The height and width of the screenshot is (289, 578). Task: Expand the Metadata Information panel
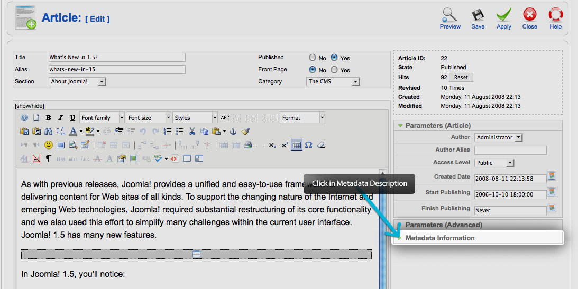[478, 238]
